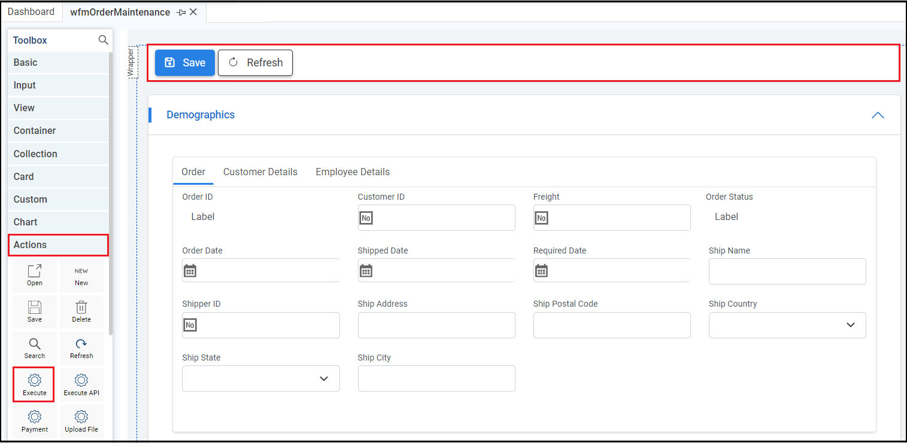The image size is (907, 443).
Task: Open the Shipped Date calendar picker
Action: pyautogui.click(x=366, y=271)
